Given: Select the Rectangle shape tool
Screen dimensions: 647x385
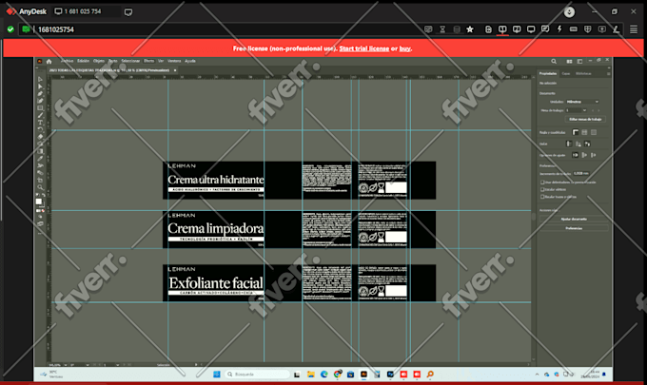Looking at the screenshot, I should (x=40, y=108).
